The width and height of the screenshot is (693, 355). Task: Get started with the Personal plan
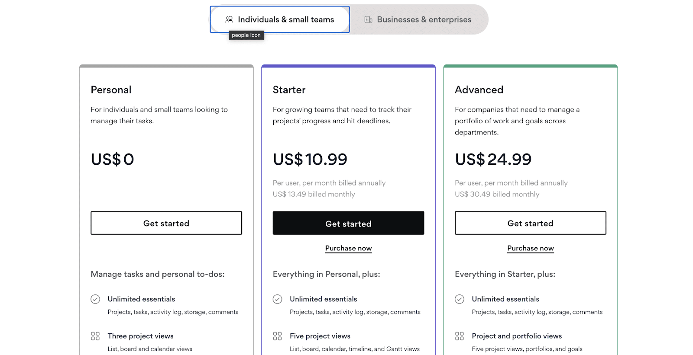[x=166, y=223]
